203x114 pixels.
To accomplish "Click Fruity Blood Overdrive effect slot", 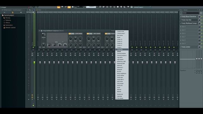I will [x=189, y=16].
